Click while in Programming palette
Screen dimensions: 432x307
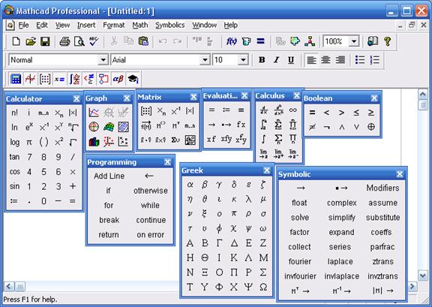point(150,206)
